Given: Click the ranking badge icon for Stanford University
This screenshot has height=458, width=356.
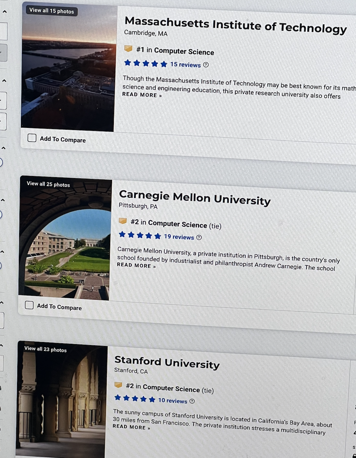Looking at the screenshot, I should pyautogui.click(x=118, y=385).
